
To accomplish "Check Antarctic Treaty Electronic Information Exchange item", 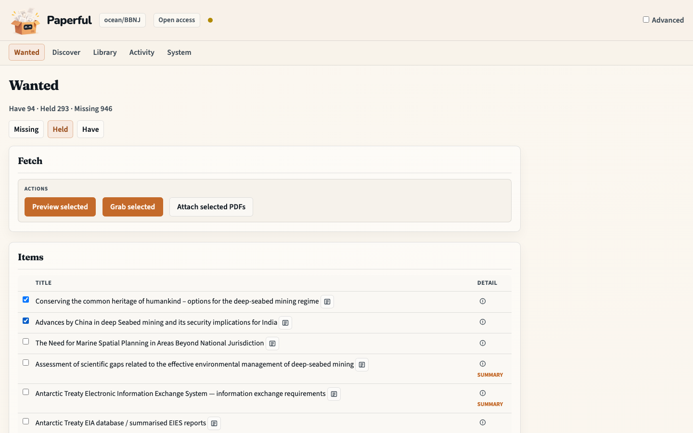I will coord(26,392).
